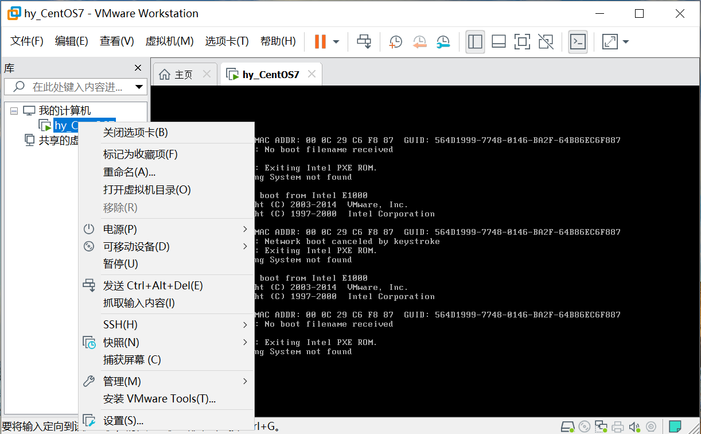Close the 库 library panel
701x434 pixels.
pyautogui.click(x=138, y=68)
